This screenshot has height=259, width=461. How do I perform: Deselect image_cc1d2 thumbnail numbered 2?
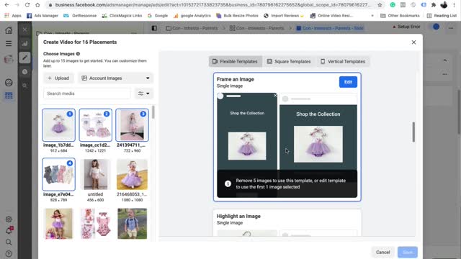pyautogui.click(x=95, y=124)
